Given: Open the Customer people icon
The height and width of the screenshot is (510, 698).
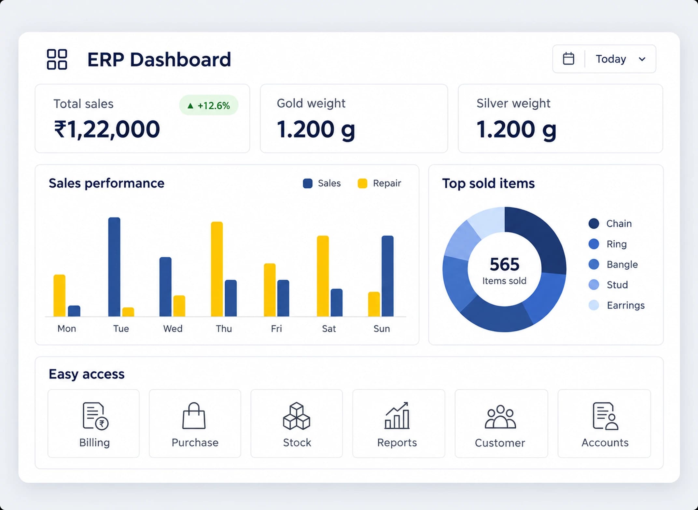Looking at the screenshot, I should coord(500,417).
